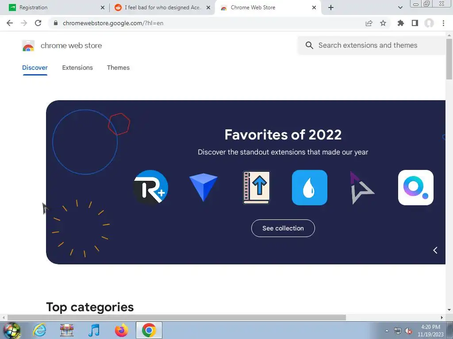453x339 pixels.
Task: Open the Chrome three-dot menu
Action: coord(443,23)
